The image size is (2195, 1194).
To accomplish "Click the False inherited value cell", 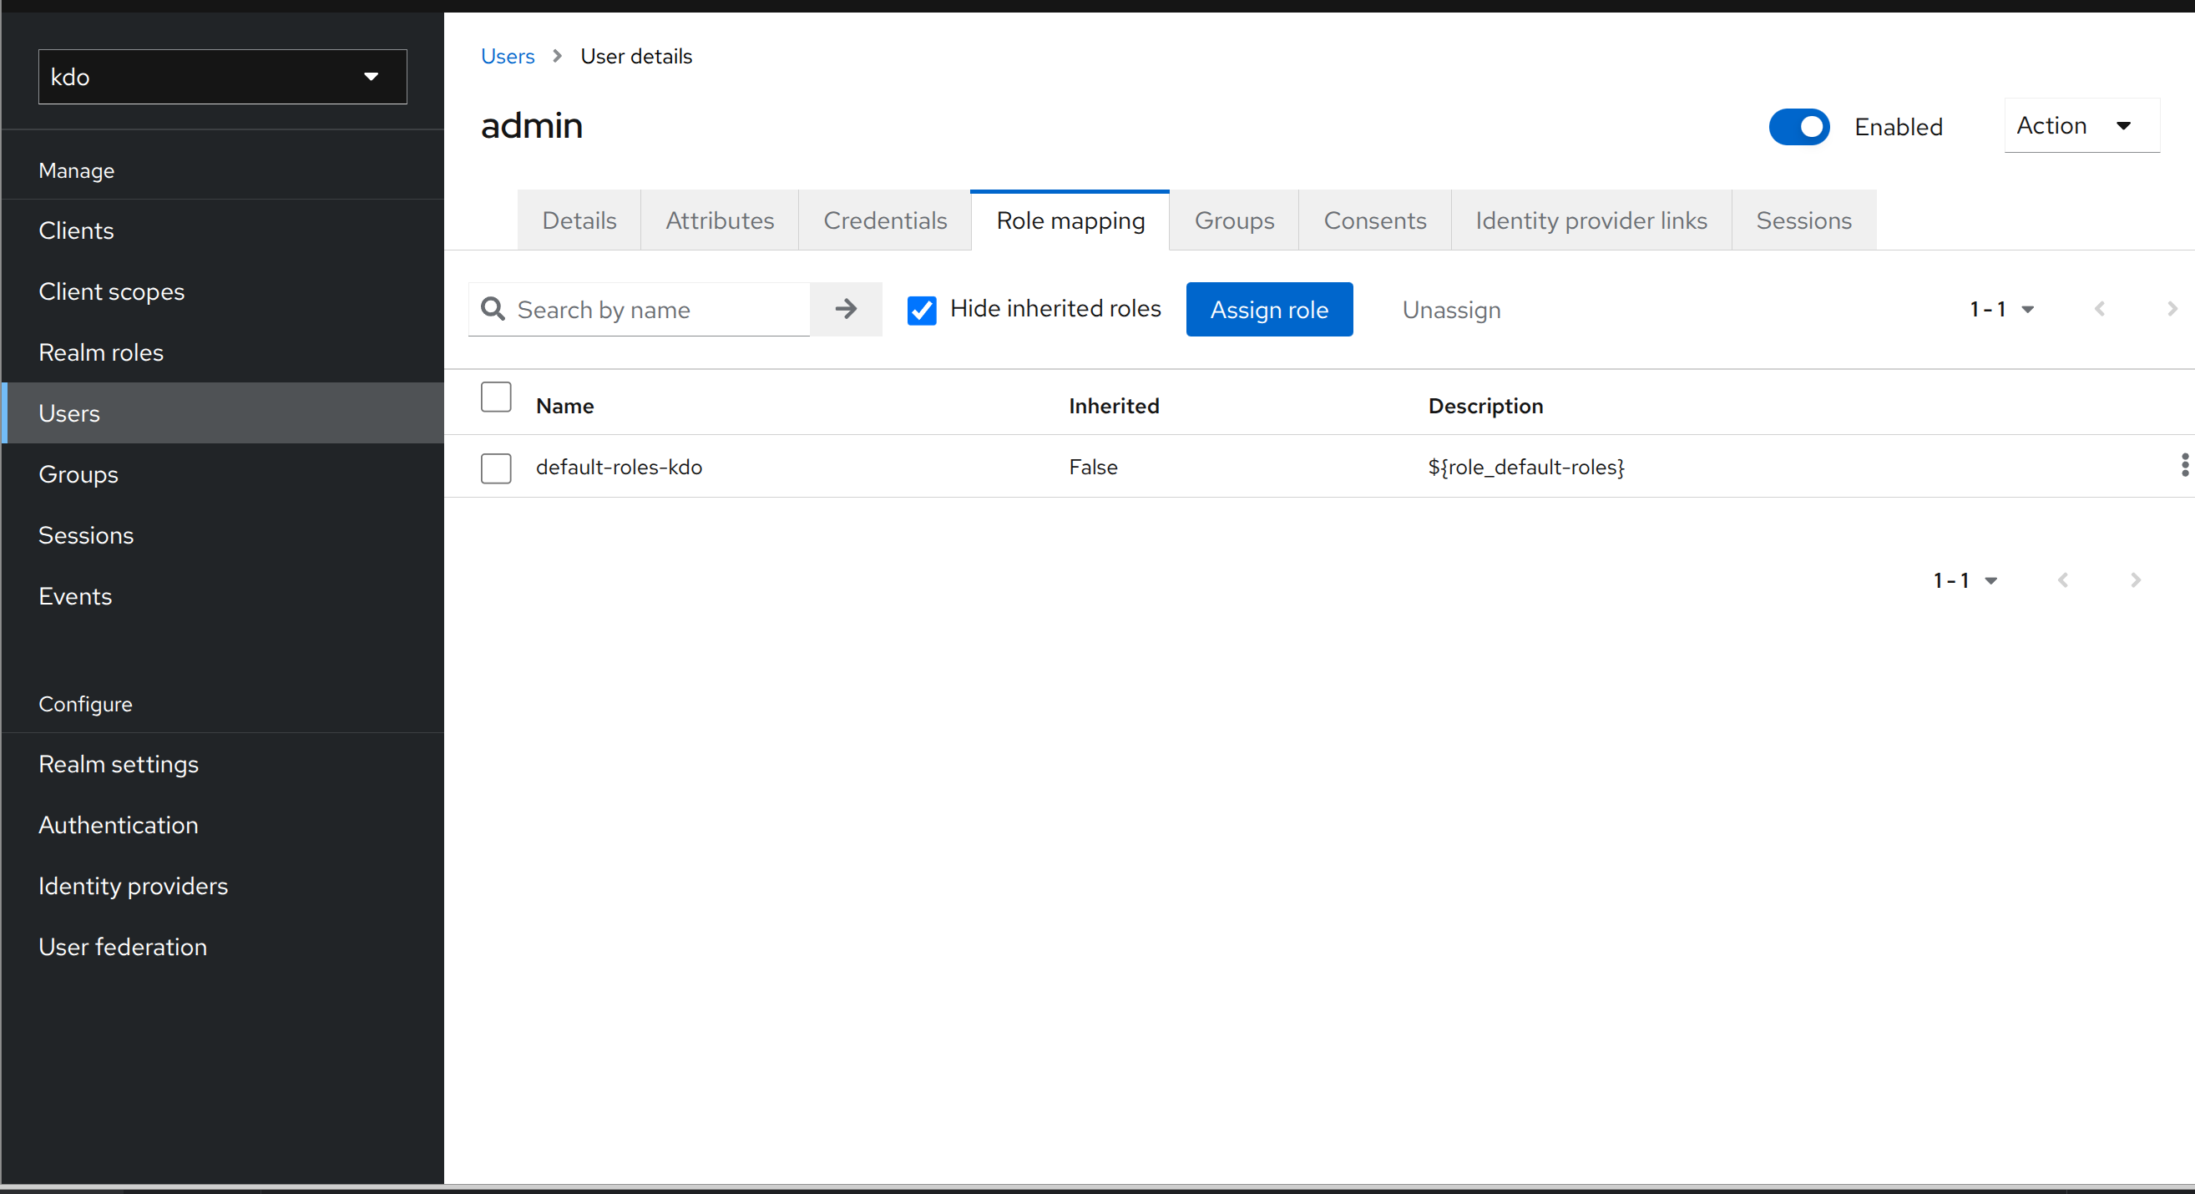I will pos(1093,467).
